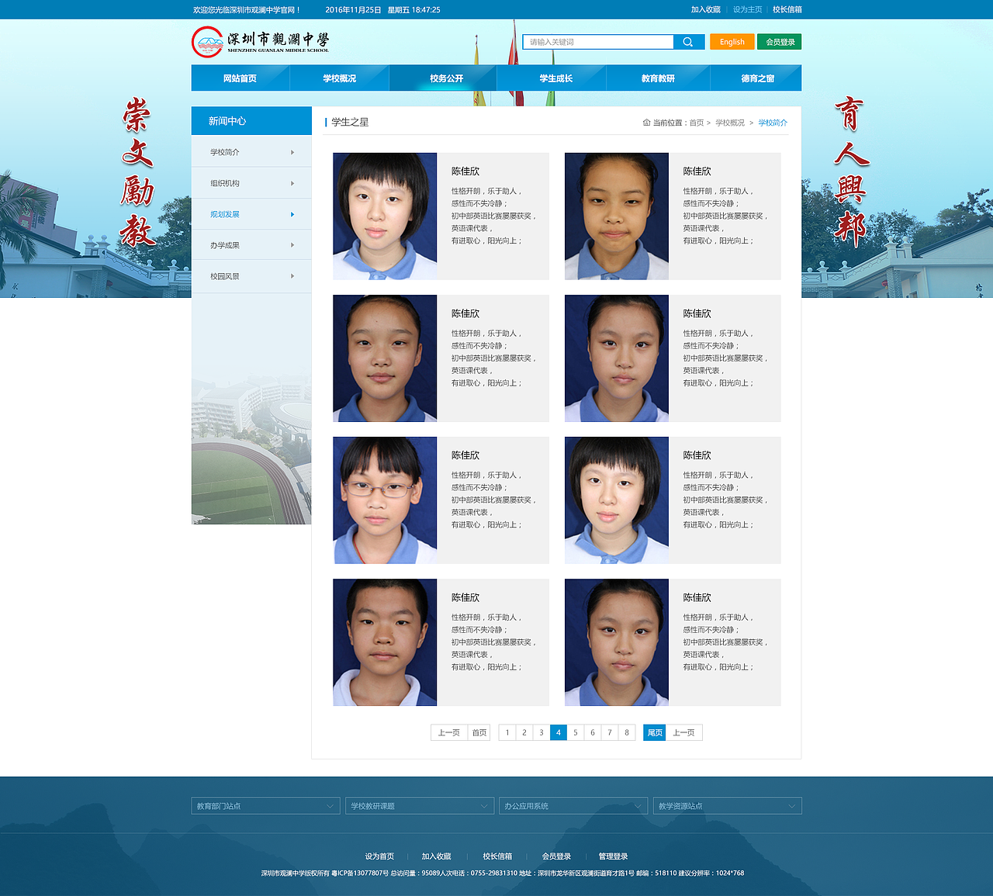
Task: Open the 教学资源站点 dropdown
Action: point(727,806)
